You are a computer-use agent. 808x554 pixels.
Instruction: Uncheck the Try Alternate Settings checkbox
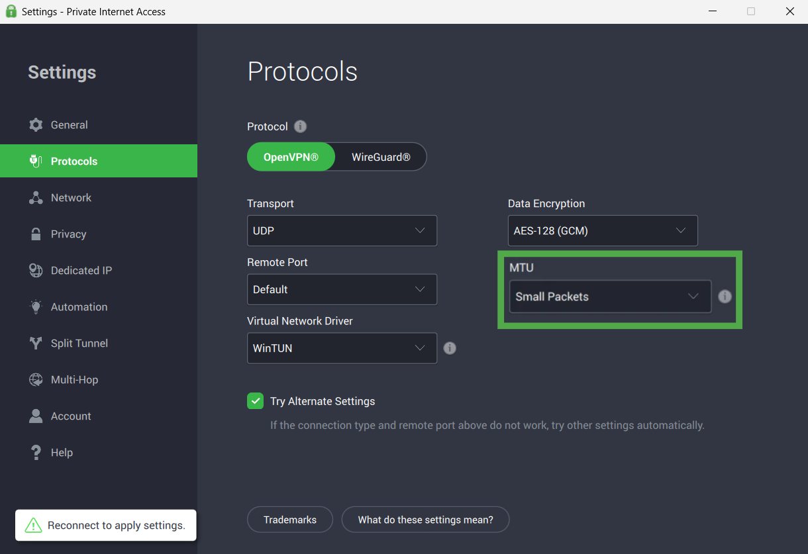(x=255, y=401)
